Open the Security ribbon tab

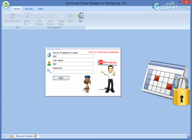pyautogui.click(x=29, y=9)
